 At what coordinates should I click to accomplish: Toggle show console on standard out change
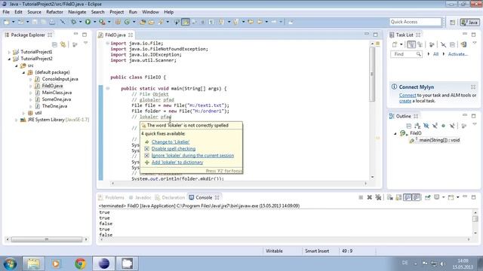[x=408, y=197]
